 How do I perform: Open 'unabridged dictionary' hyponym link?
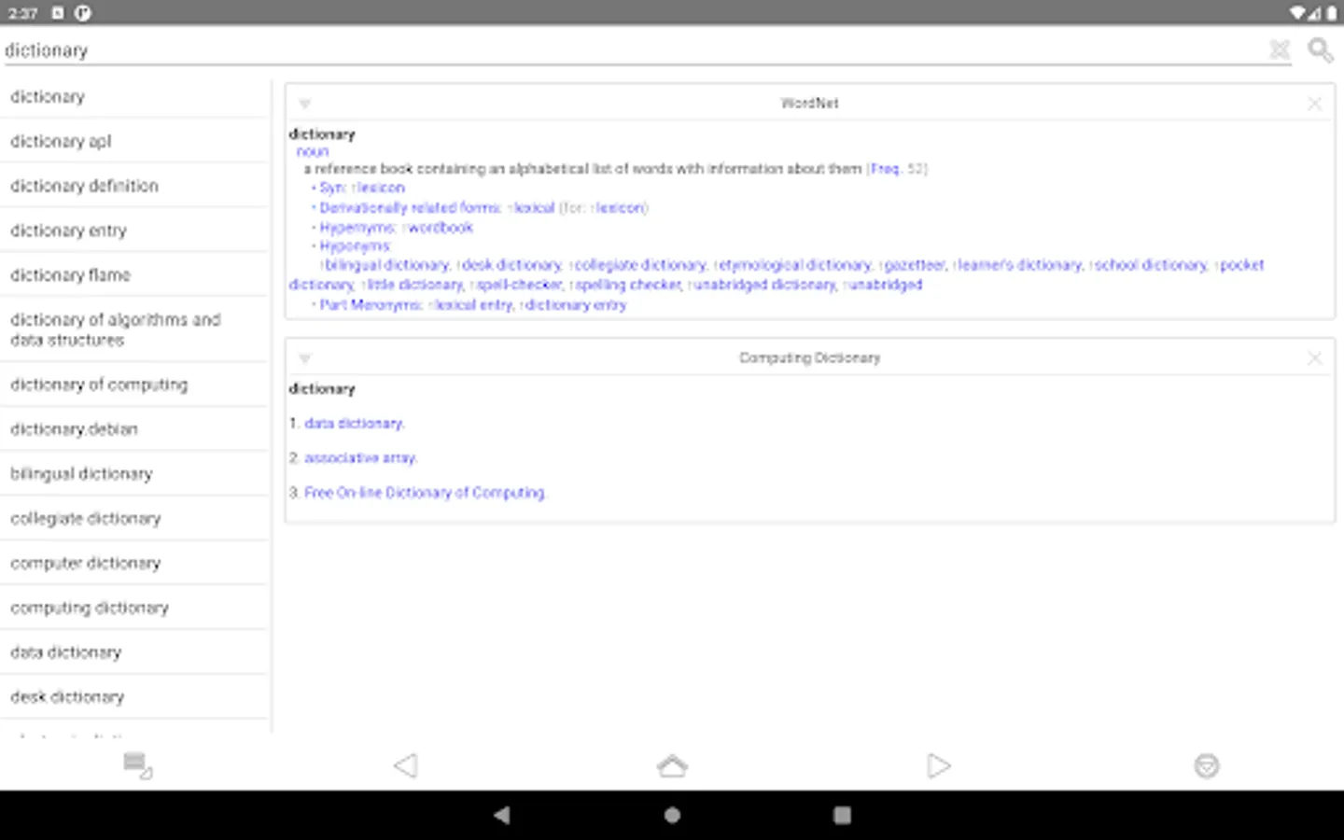[765, 285]
